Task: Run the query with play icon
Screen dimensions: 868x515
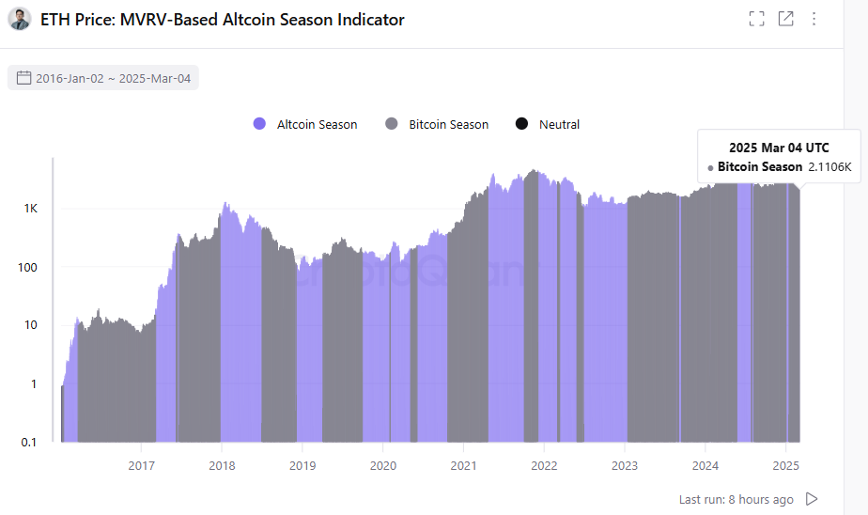Action: pos(813,499)
